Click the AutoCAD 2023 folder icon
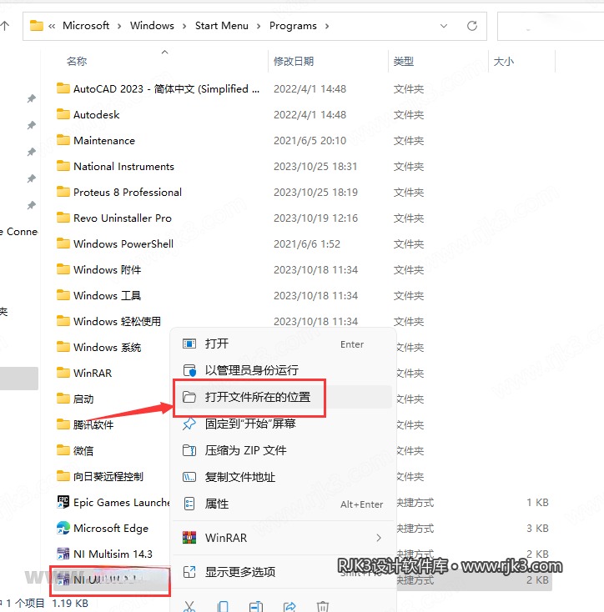This screenshot has width=604, height=612. [63, 88]
